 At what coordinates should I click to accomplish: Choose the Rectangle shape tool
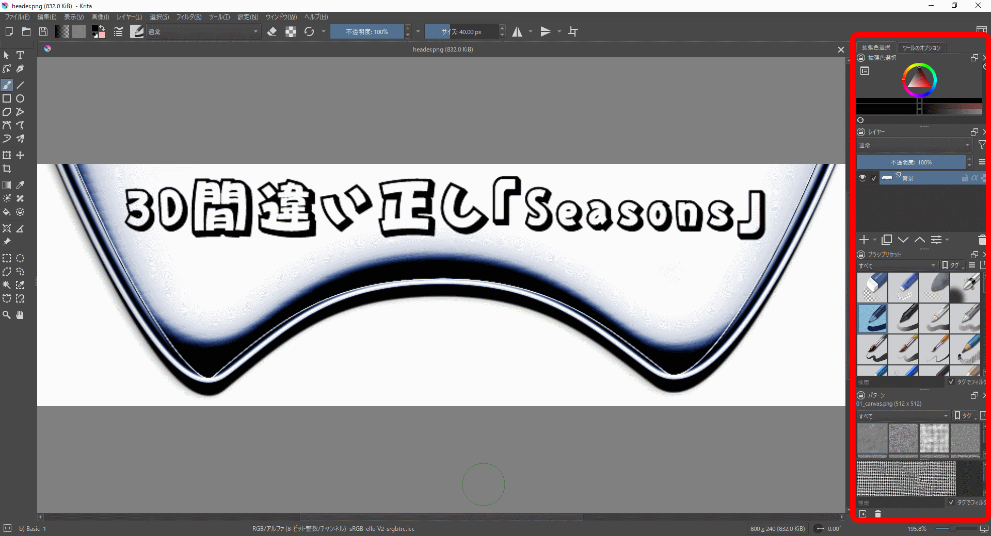click(7, 98)
